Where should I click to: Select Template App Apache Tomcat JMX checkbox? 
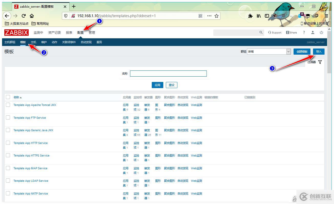coord(8,104)
